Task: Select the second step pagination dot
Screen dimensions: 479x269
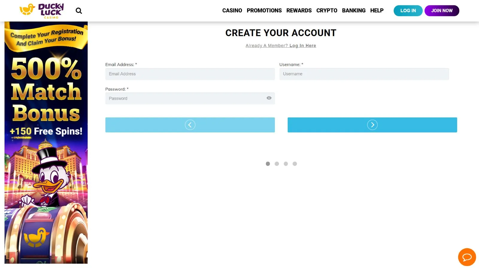Action: click(x=277, y=164)
